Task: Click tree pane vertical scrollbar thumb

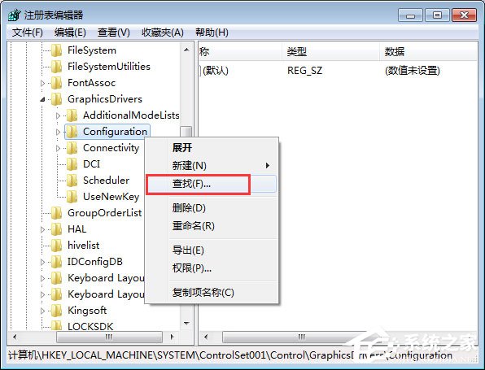Action: click(186, 131)
